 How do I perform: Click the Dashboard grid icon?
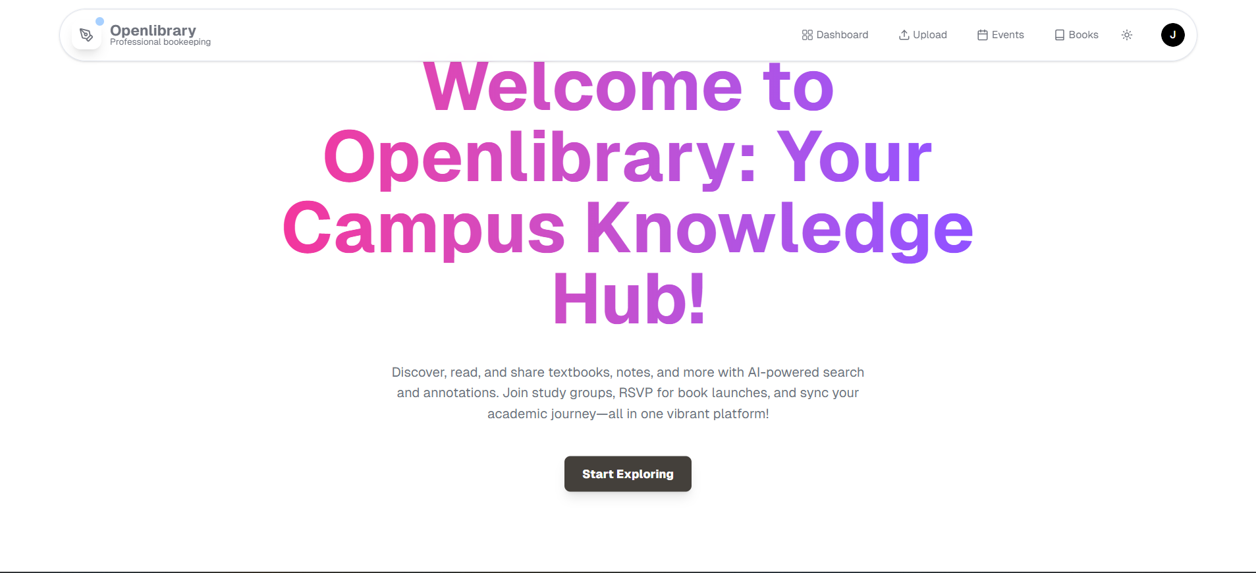click(807, 35)
